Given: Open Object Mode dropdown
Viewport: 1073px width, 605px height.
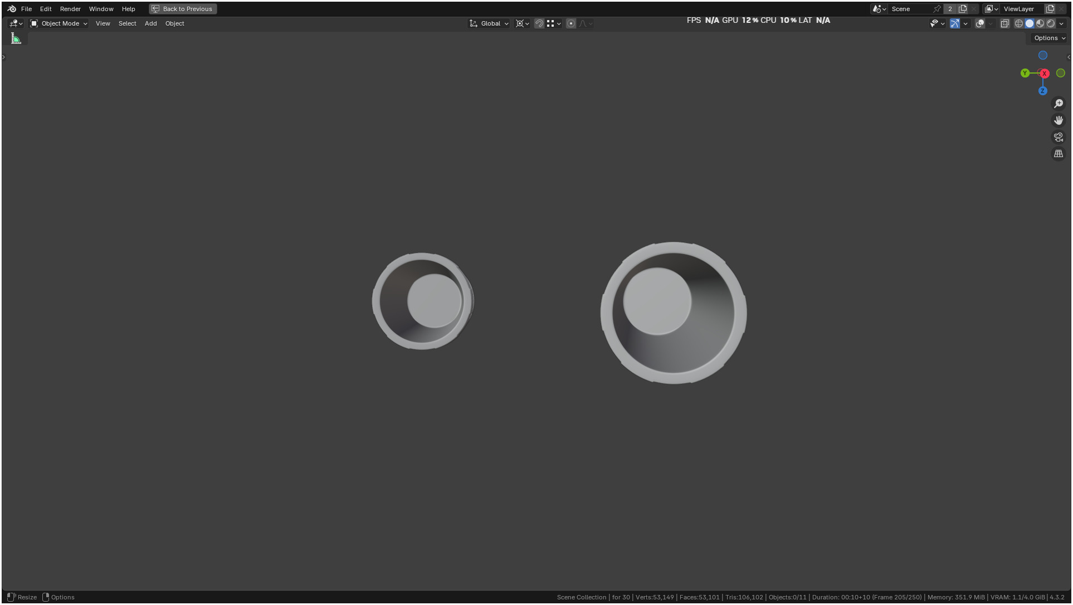Looking at the screenshot, I should [x=59, y=23].
